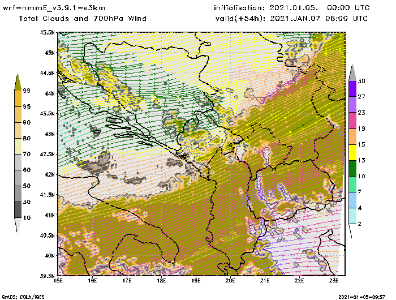
Task: Click the pale cyan wind swatch between 2 and 4
Action: [352, 216]
